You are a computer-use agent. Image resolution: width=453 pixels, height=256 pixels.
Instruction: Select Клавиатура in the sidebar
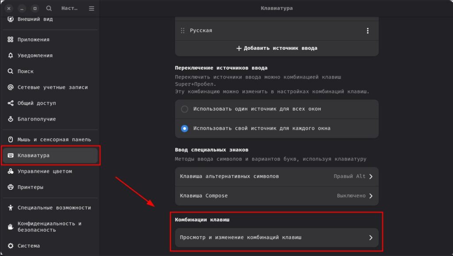50,155
